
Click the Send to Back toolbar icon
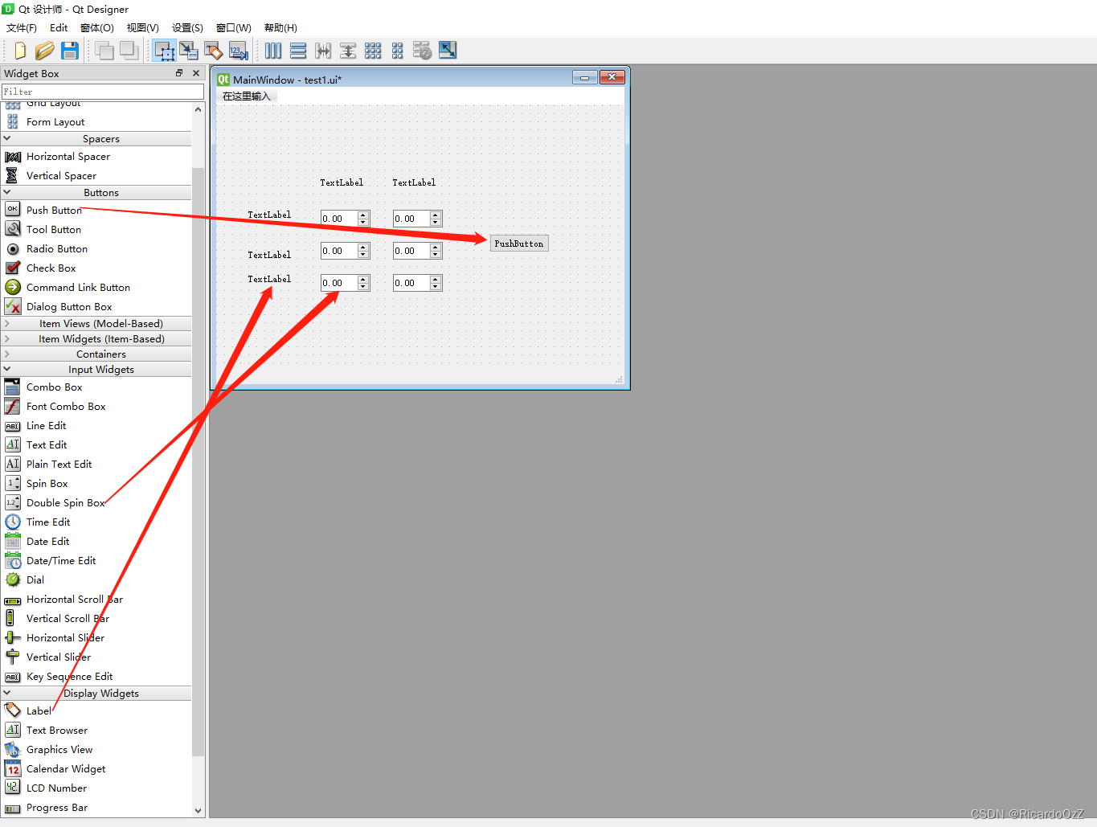(x=104, y=51)
